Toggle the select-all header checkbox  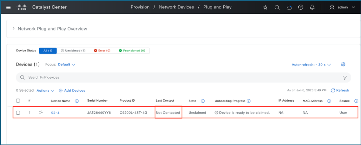(18, 101)
